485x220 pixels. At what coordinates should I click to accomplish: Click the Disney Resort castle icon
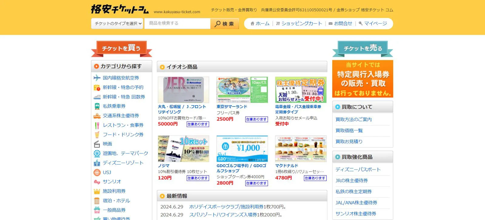pos(97,163)
